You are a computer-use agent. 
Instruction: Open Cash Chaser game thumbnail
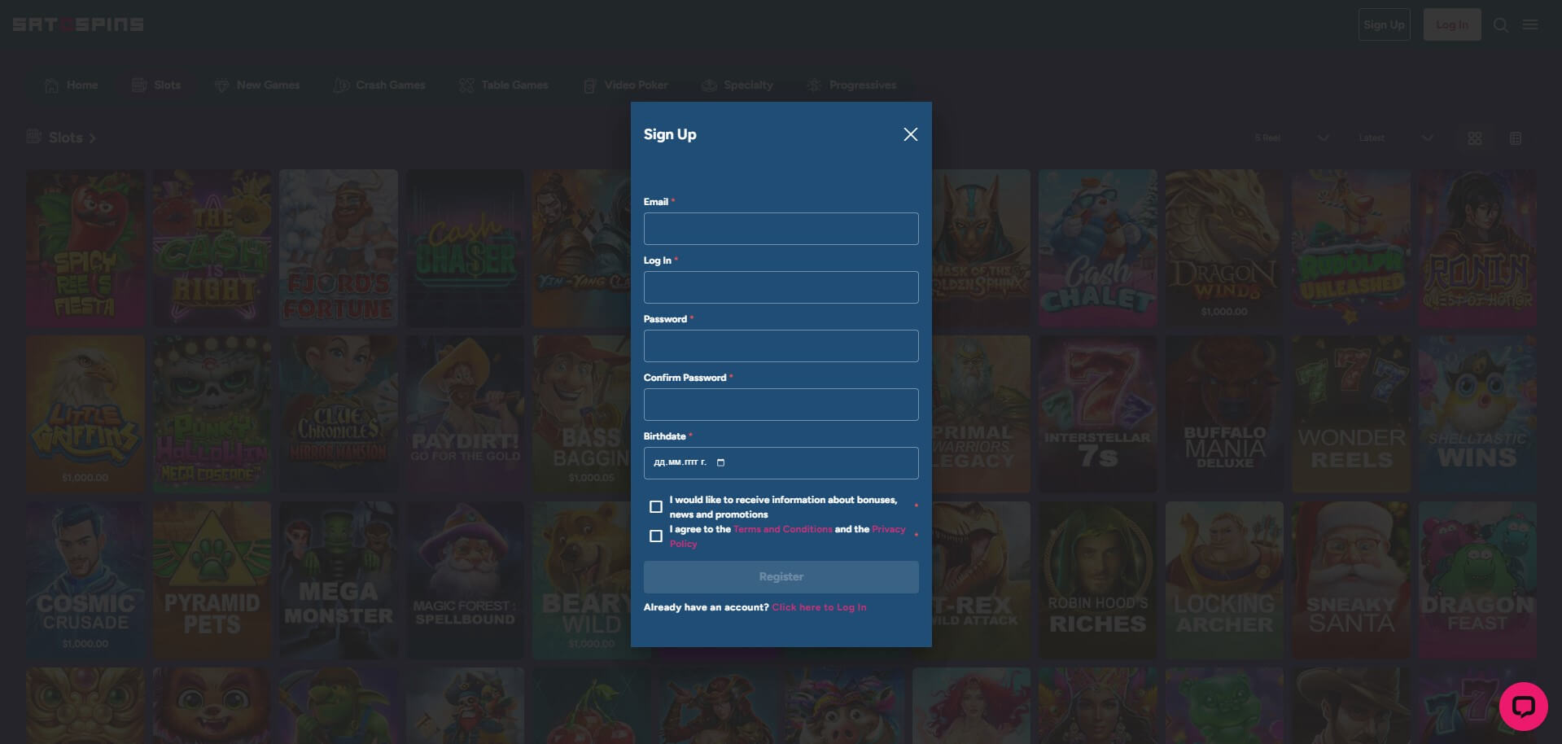(466, 248)
